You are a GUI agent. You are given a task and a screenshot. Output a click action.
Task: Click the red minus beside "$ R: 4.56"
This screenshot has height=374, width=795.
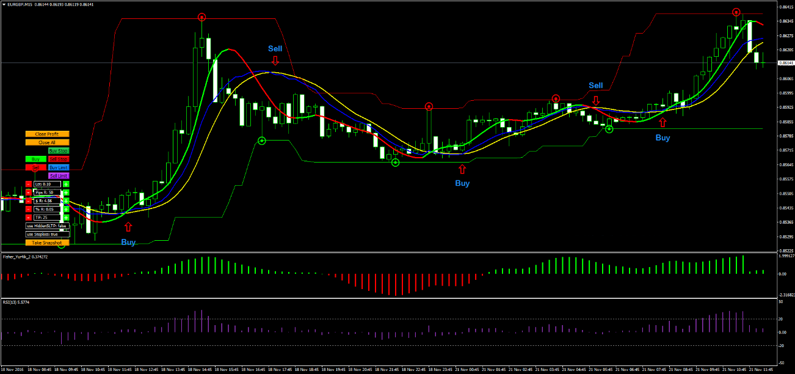[x=29, y=200]
